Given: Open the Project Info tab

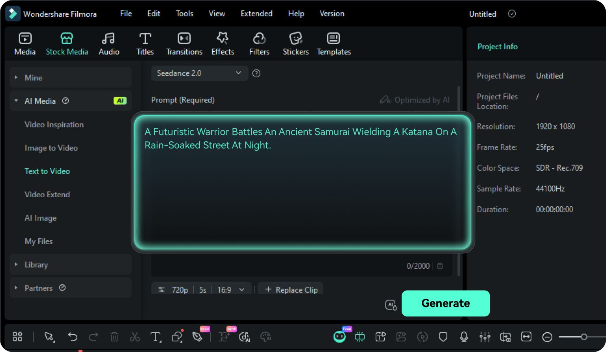Looking at the screenshot, I should 498,47.
